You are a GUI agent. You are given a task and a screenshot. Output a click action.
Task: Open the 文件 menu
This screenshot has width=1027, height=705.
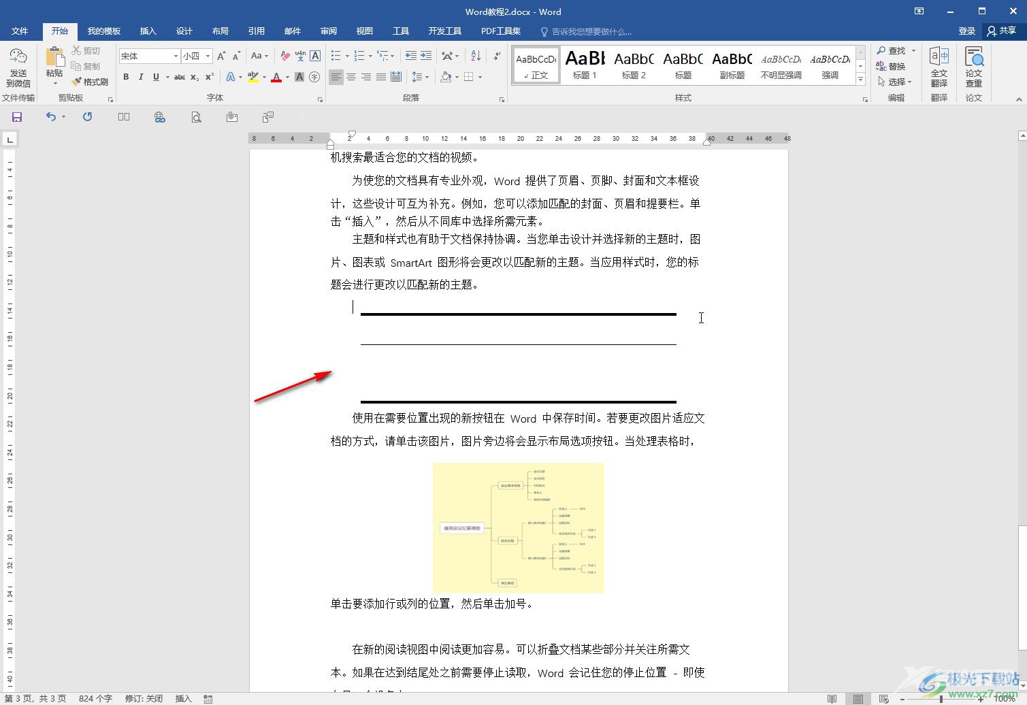(20, 31)
